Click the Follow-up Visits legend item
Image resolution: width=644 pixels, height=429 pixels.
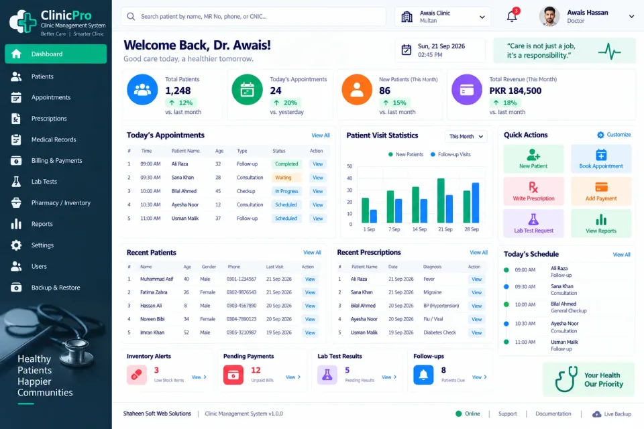coord(451,154)
